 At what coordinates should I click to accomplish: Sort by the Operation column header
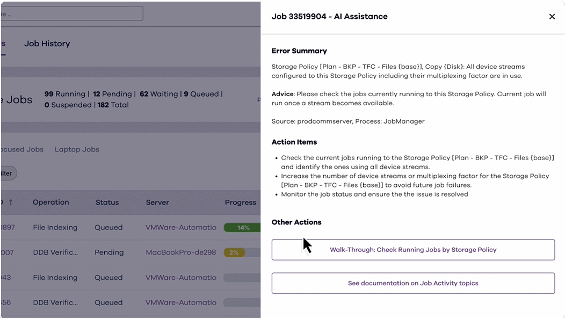coord(51,203)
